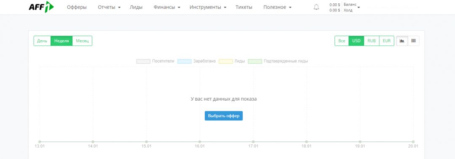Toggle Заработано legend series

pyautogui.click(x=197, y=61)
